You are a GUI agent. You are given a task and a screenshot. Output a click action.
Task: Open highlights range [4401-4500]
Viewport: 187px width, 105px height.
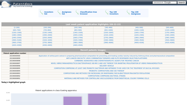coord(78,45)
